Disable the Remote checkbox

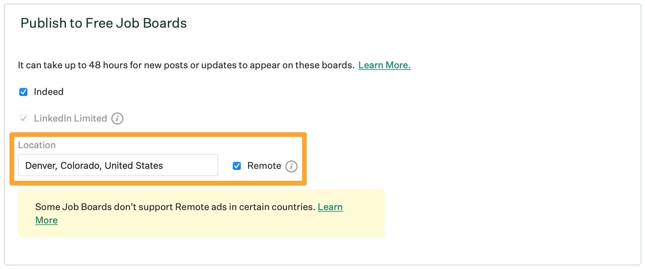pos(237,166)
